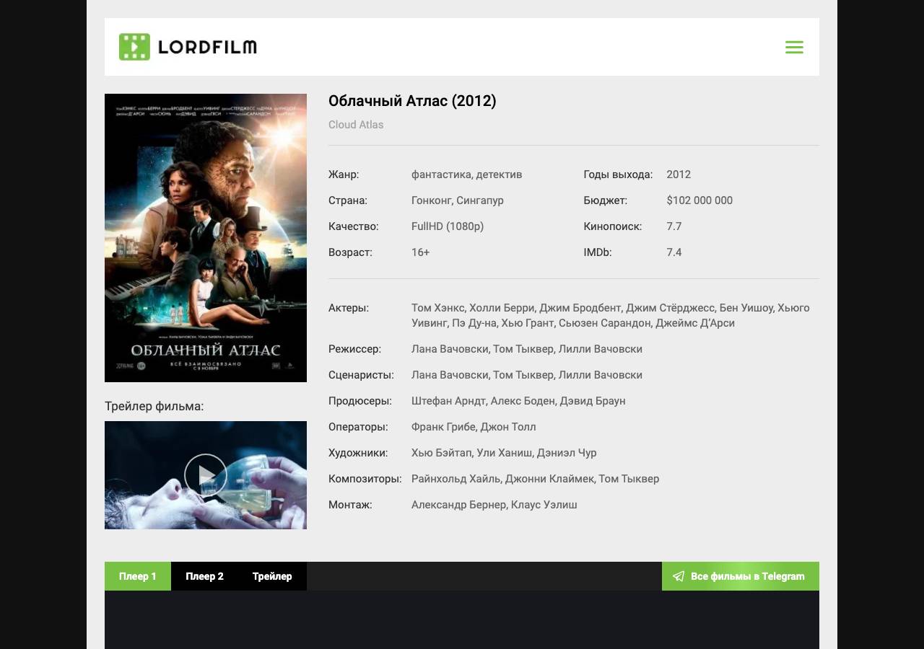This screenshot has height=649, width=924.
Task: Open composer Райнхольд Хайль
Action: click(x=456, y=479)
